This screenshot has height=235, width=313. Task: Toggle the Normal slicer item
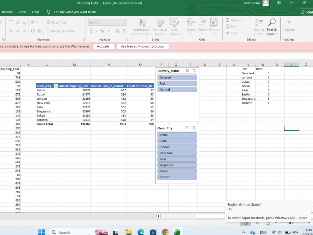tap(177, 89)
